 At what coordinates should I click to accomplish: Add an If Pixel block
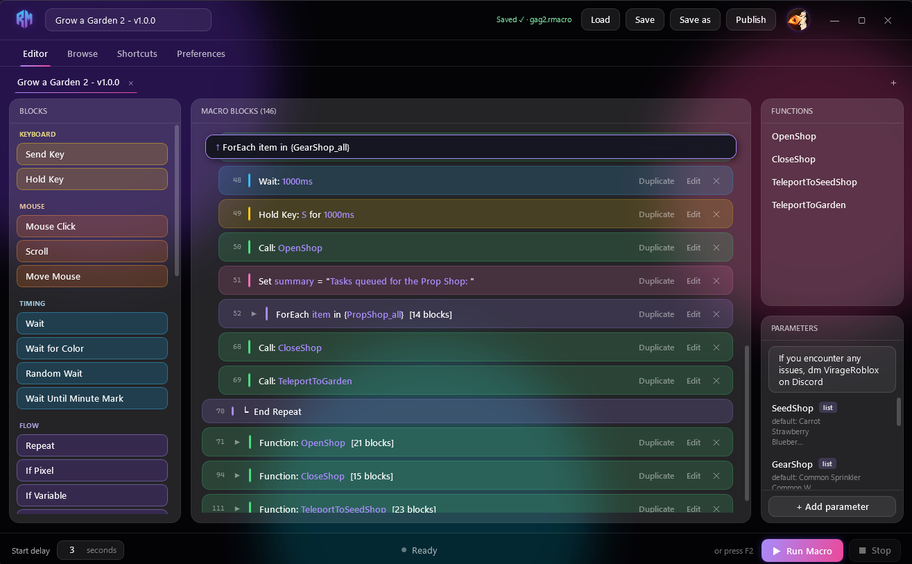click(x=92, y=470)
